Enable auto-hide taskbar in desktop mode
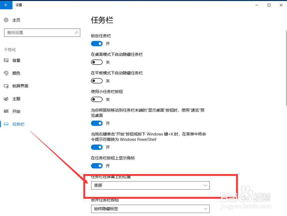The height and width of the screenshot is (216, 287). pos(97,62)
